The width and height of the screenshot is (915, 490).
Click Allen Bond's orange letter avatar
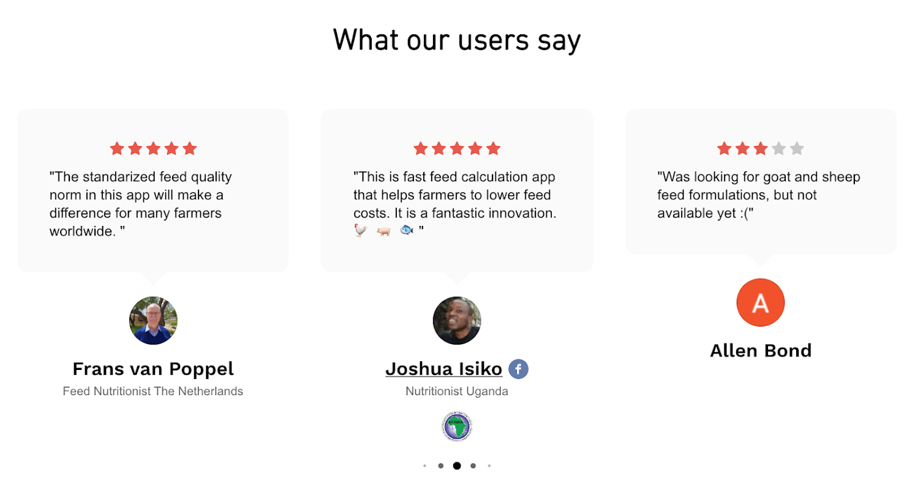coord(760,303)
